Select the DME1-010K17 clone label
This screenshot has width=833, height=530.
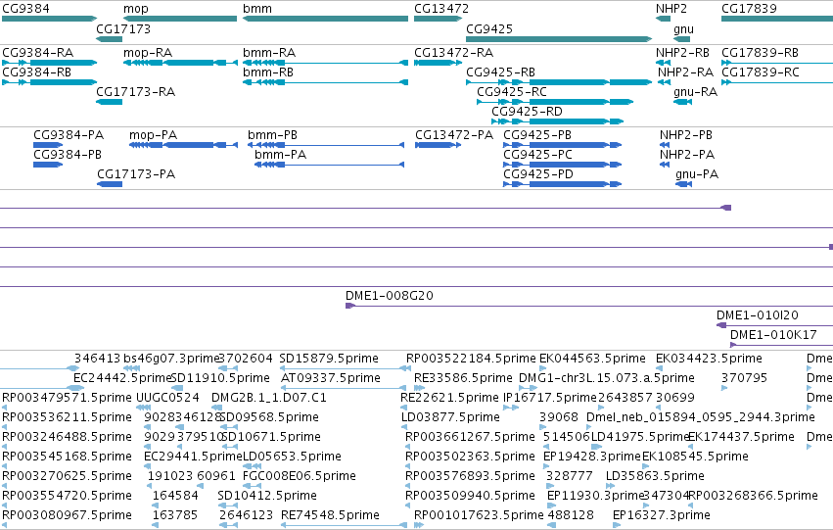click(773, 335)
